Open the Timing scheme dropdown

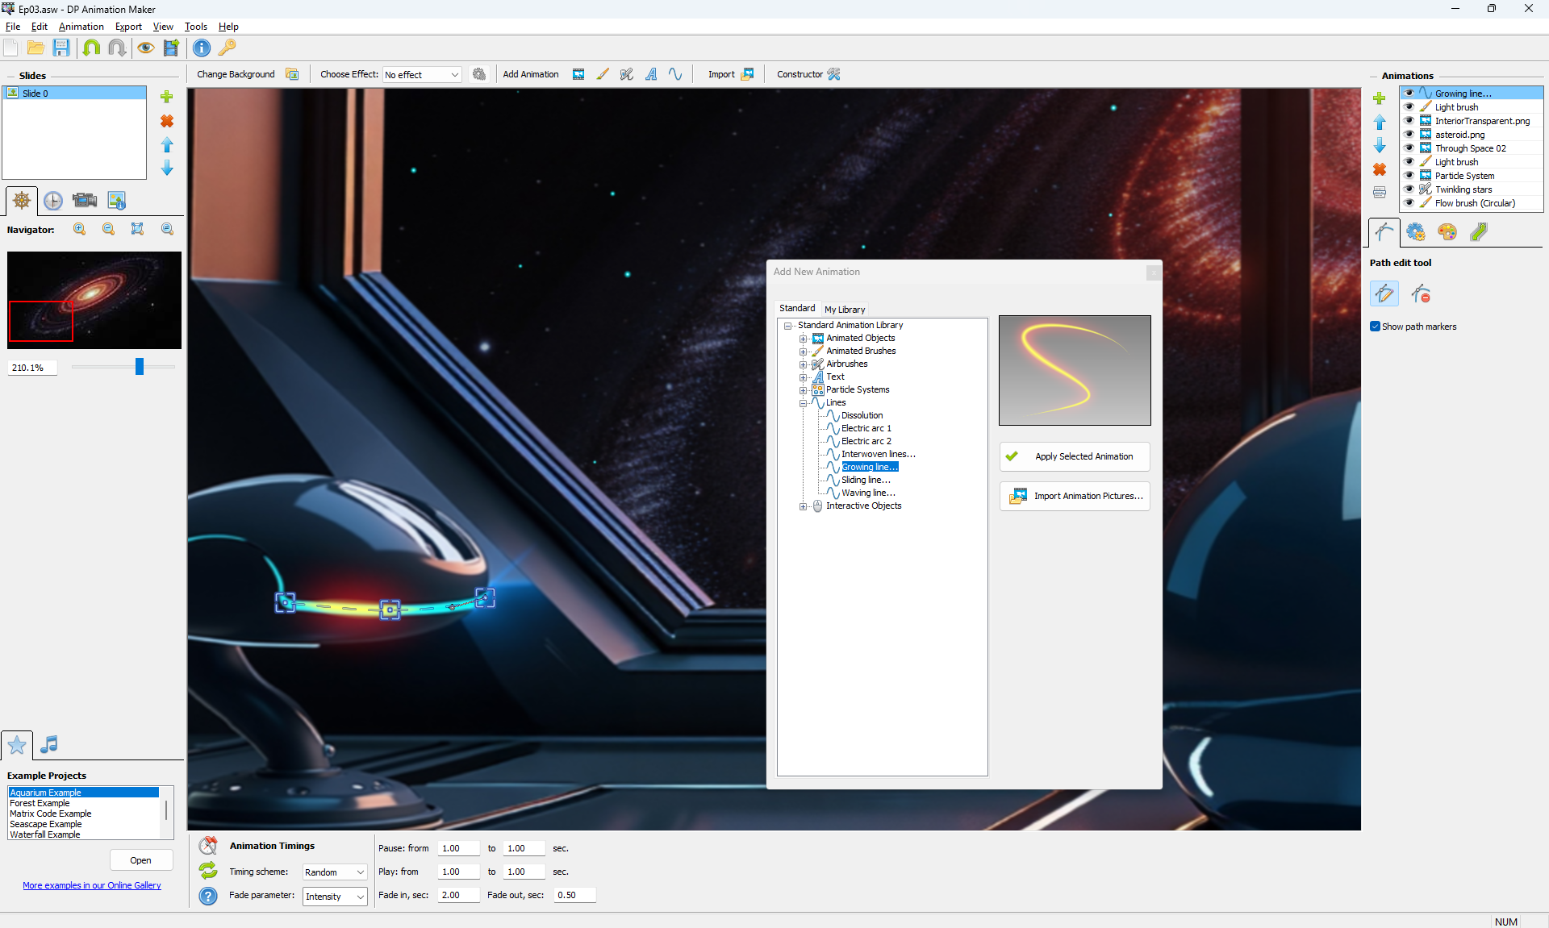(335, 872)
